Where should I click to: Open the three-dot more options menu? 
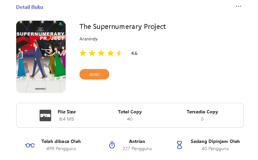(x=239, y=6)
